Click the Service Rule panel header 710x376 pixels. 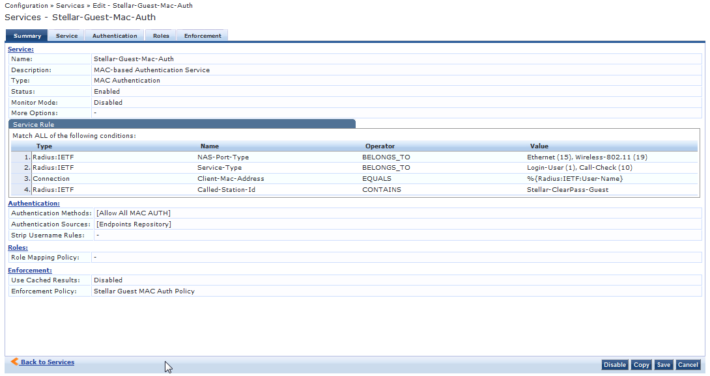click(x=181, y=124)
